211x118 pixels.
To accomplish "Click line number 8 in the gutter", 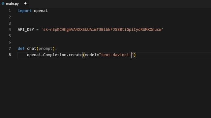I will pyautogui.click(x=10, y=55).
